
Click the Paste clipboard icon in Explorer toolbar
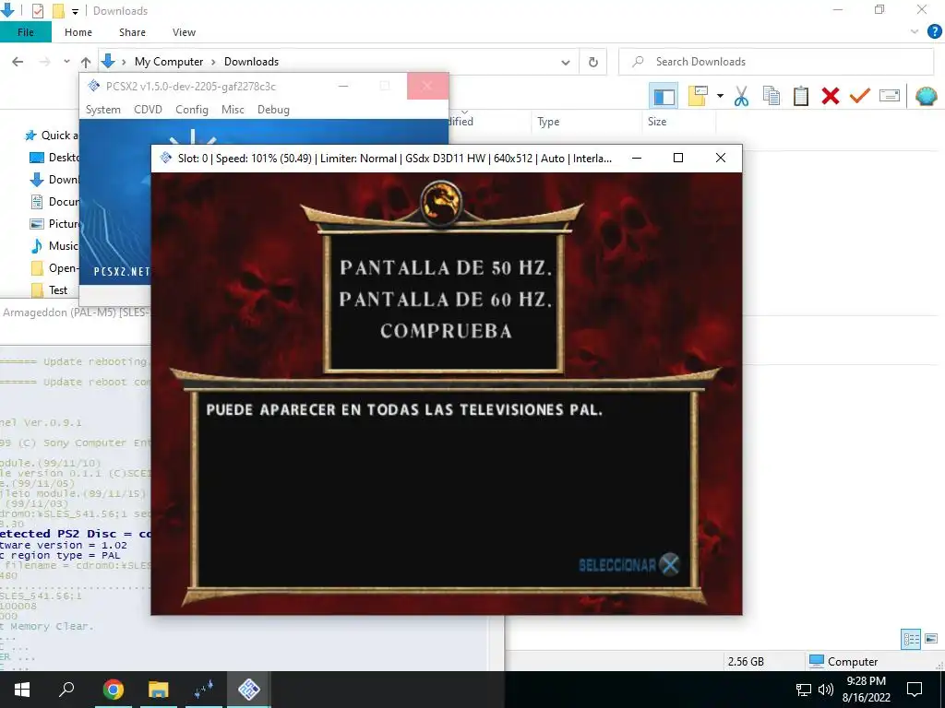[801, 96]
